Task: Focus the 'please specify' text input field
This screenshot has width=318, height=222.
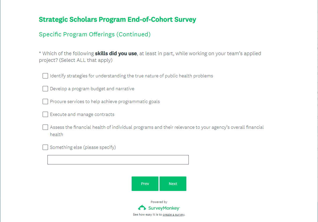Action: pos(118,160)
